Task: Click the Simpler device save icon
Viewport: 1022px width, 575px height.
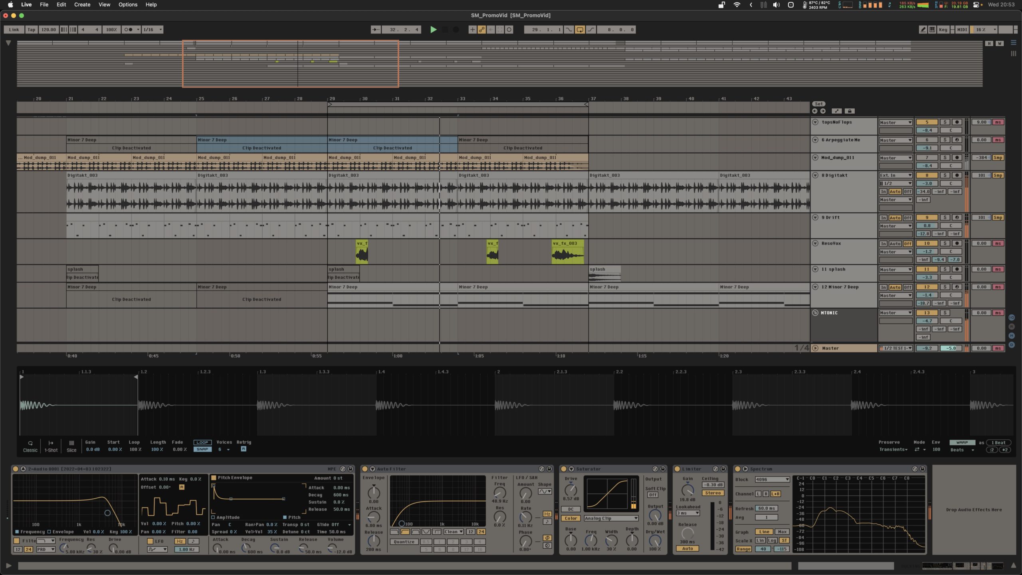Action: (351, 469)
